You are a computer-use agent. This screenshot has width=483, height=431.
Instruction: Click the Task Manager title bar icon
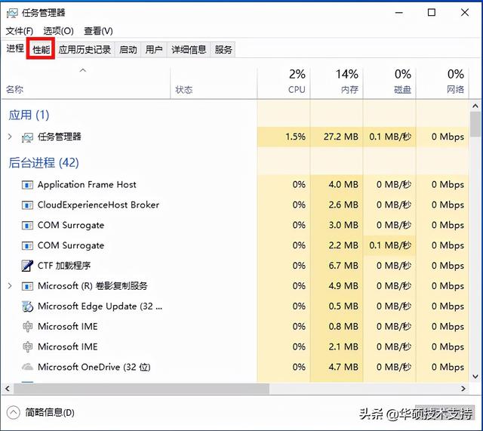(12, 13)
